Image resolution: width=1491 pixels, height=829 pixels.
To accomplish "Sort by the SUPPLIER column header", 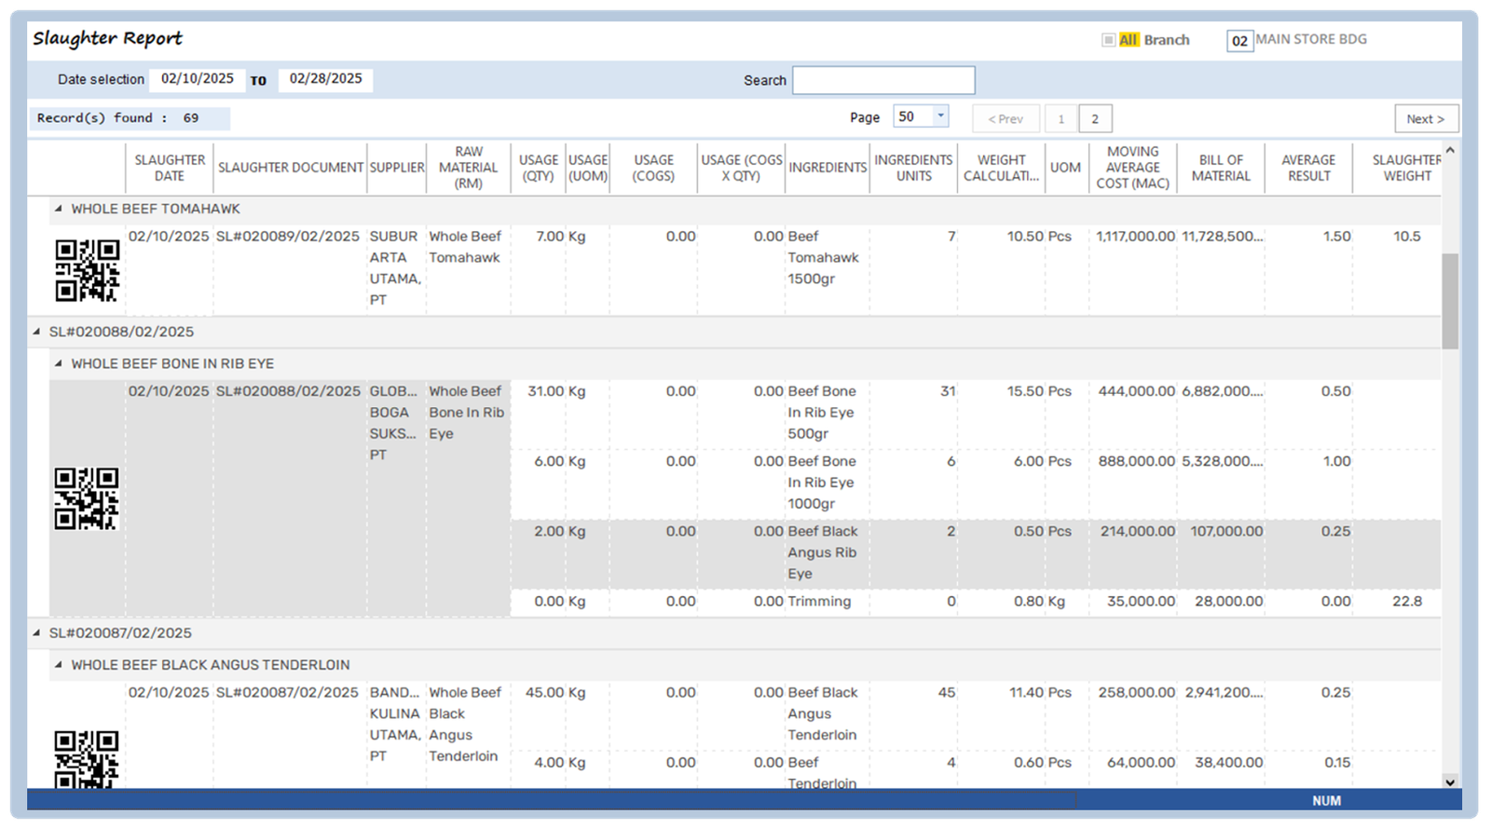I will point(397,168).
